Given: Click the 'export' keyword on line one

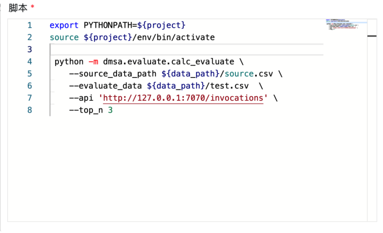Looking at the screenshot, I should [x=64, y=26].
